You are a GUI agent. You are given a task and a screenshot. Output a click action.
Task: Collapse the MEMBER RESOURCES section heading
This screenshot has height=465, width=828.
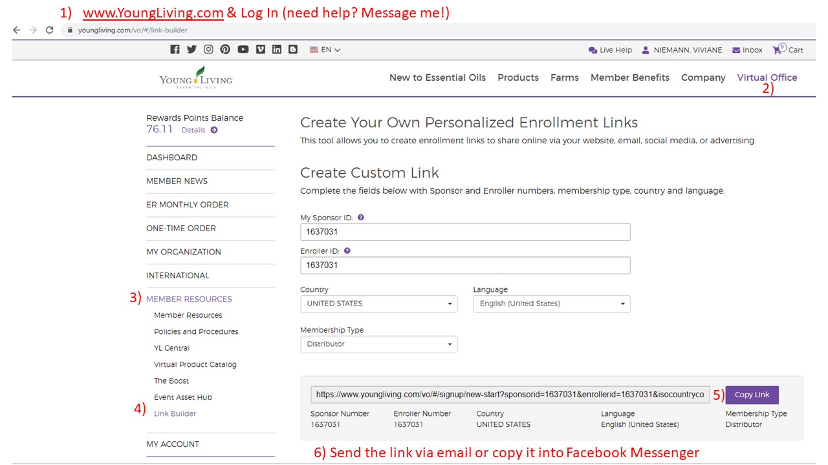(189, 299)
